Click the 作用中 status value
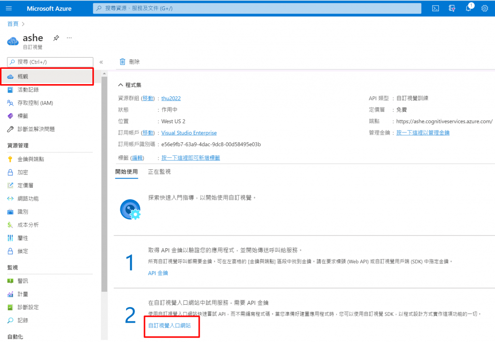 pyautogui.click(x=169, y=110)
